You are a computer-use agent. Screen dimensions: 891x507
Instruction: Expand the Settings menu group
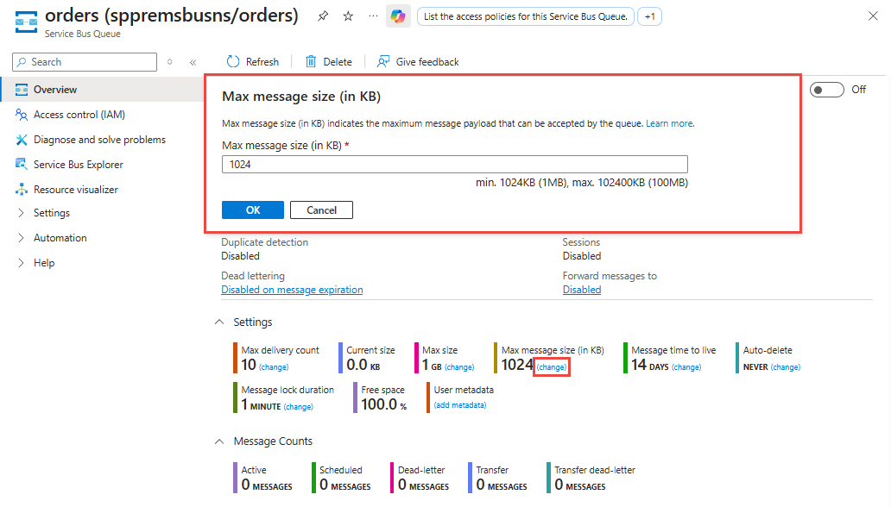click(x=21, y=212)
